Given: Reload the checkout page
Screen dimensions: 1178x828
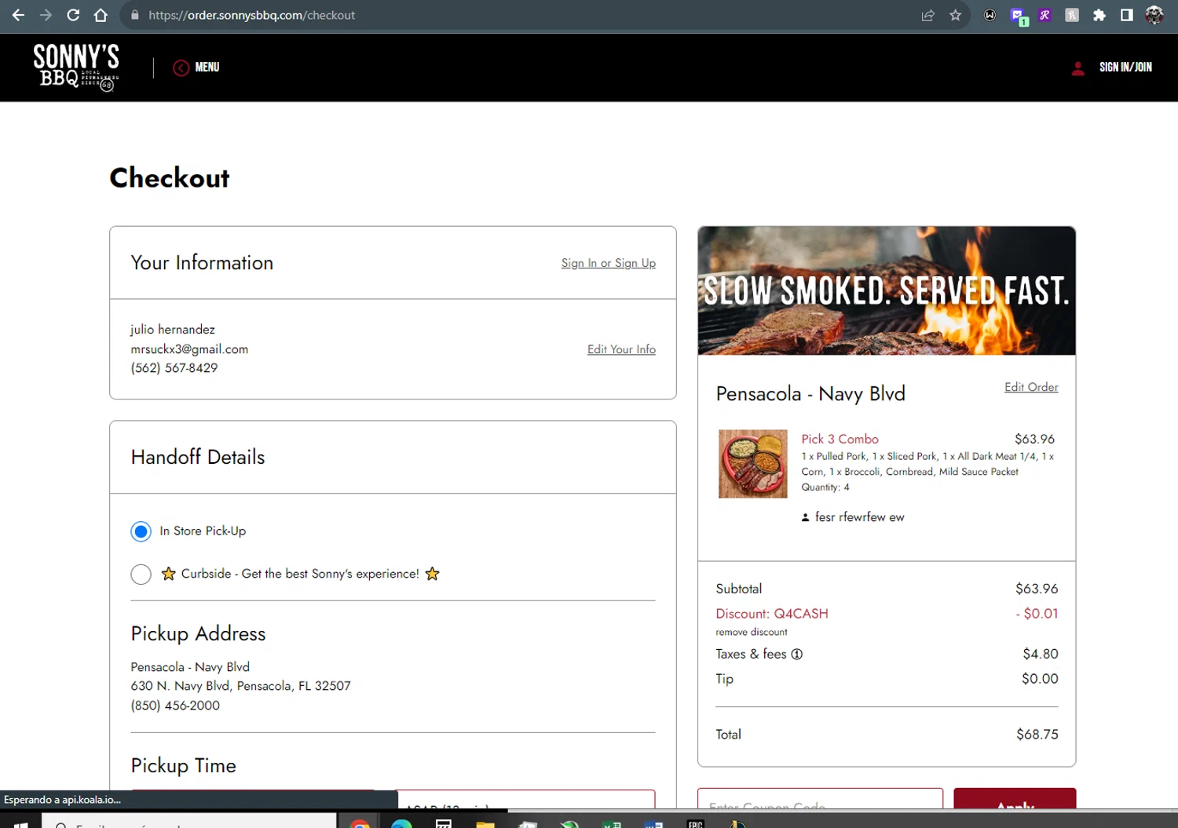Looking at the screenshot, I should (x=73, y=15).
